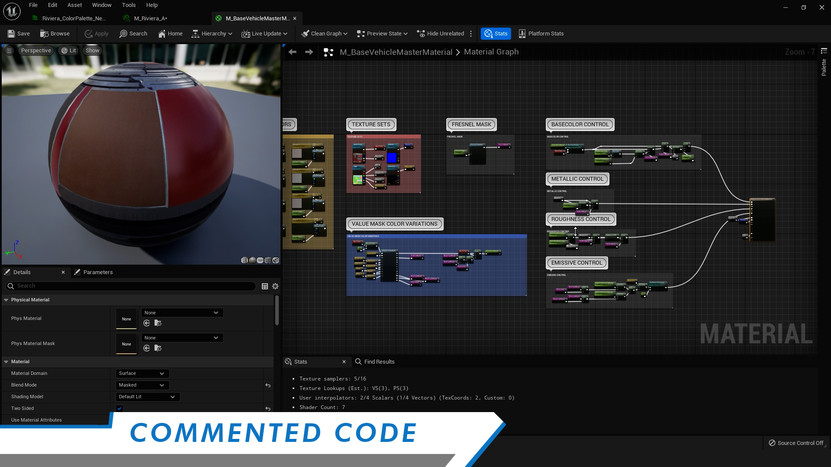The height and width of the screenshot is (467, 831).
Task: Expand the Shading Model dropdown
Action: (147, 397)
